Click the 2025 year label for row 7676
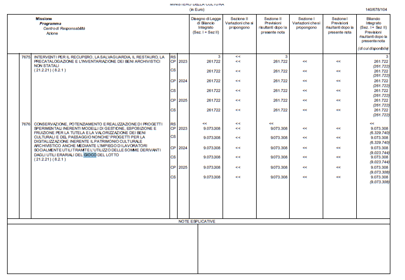This screenshot has width=405, height=280. [183, 168]
